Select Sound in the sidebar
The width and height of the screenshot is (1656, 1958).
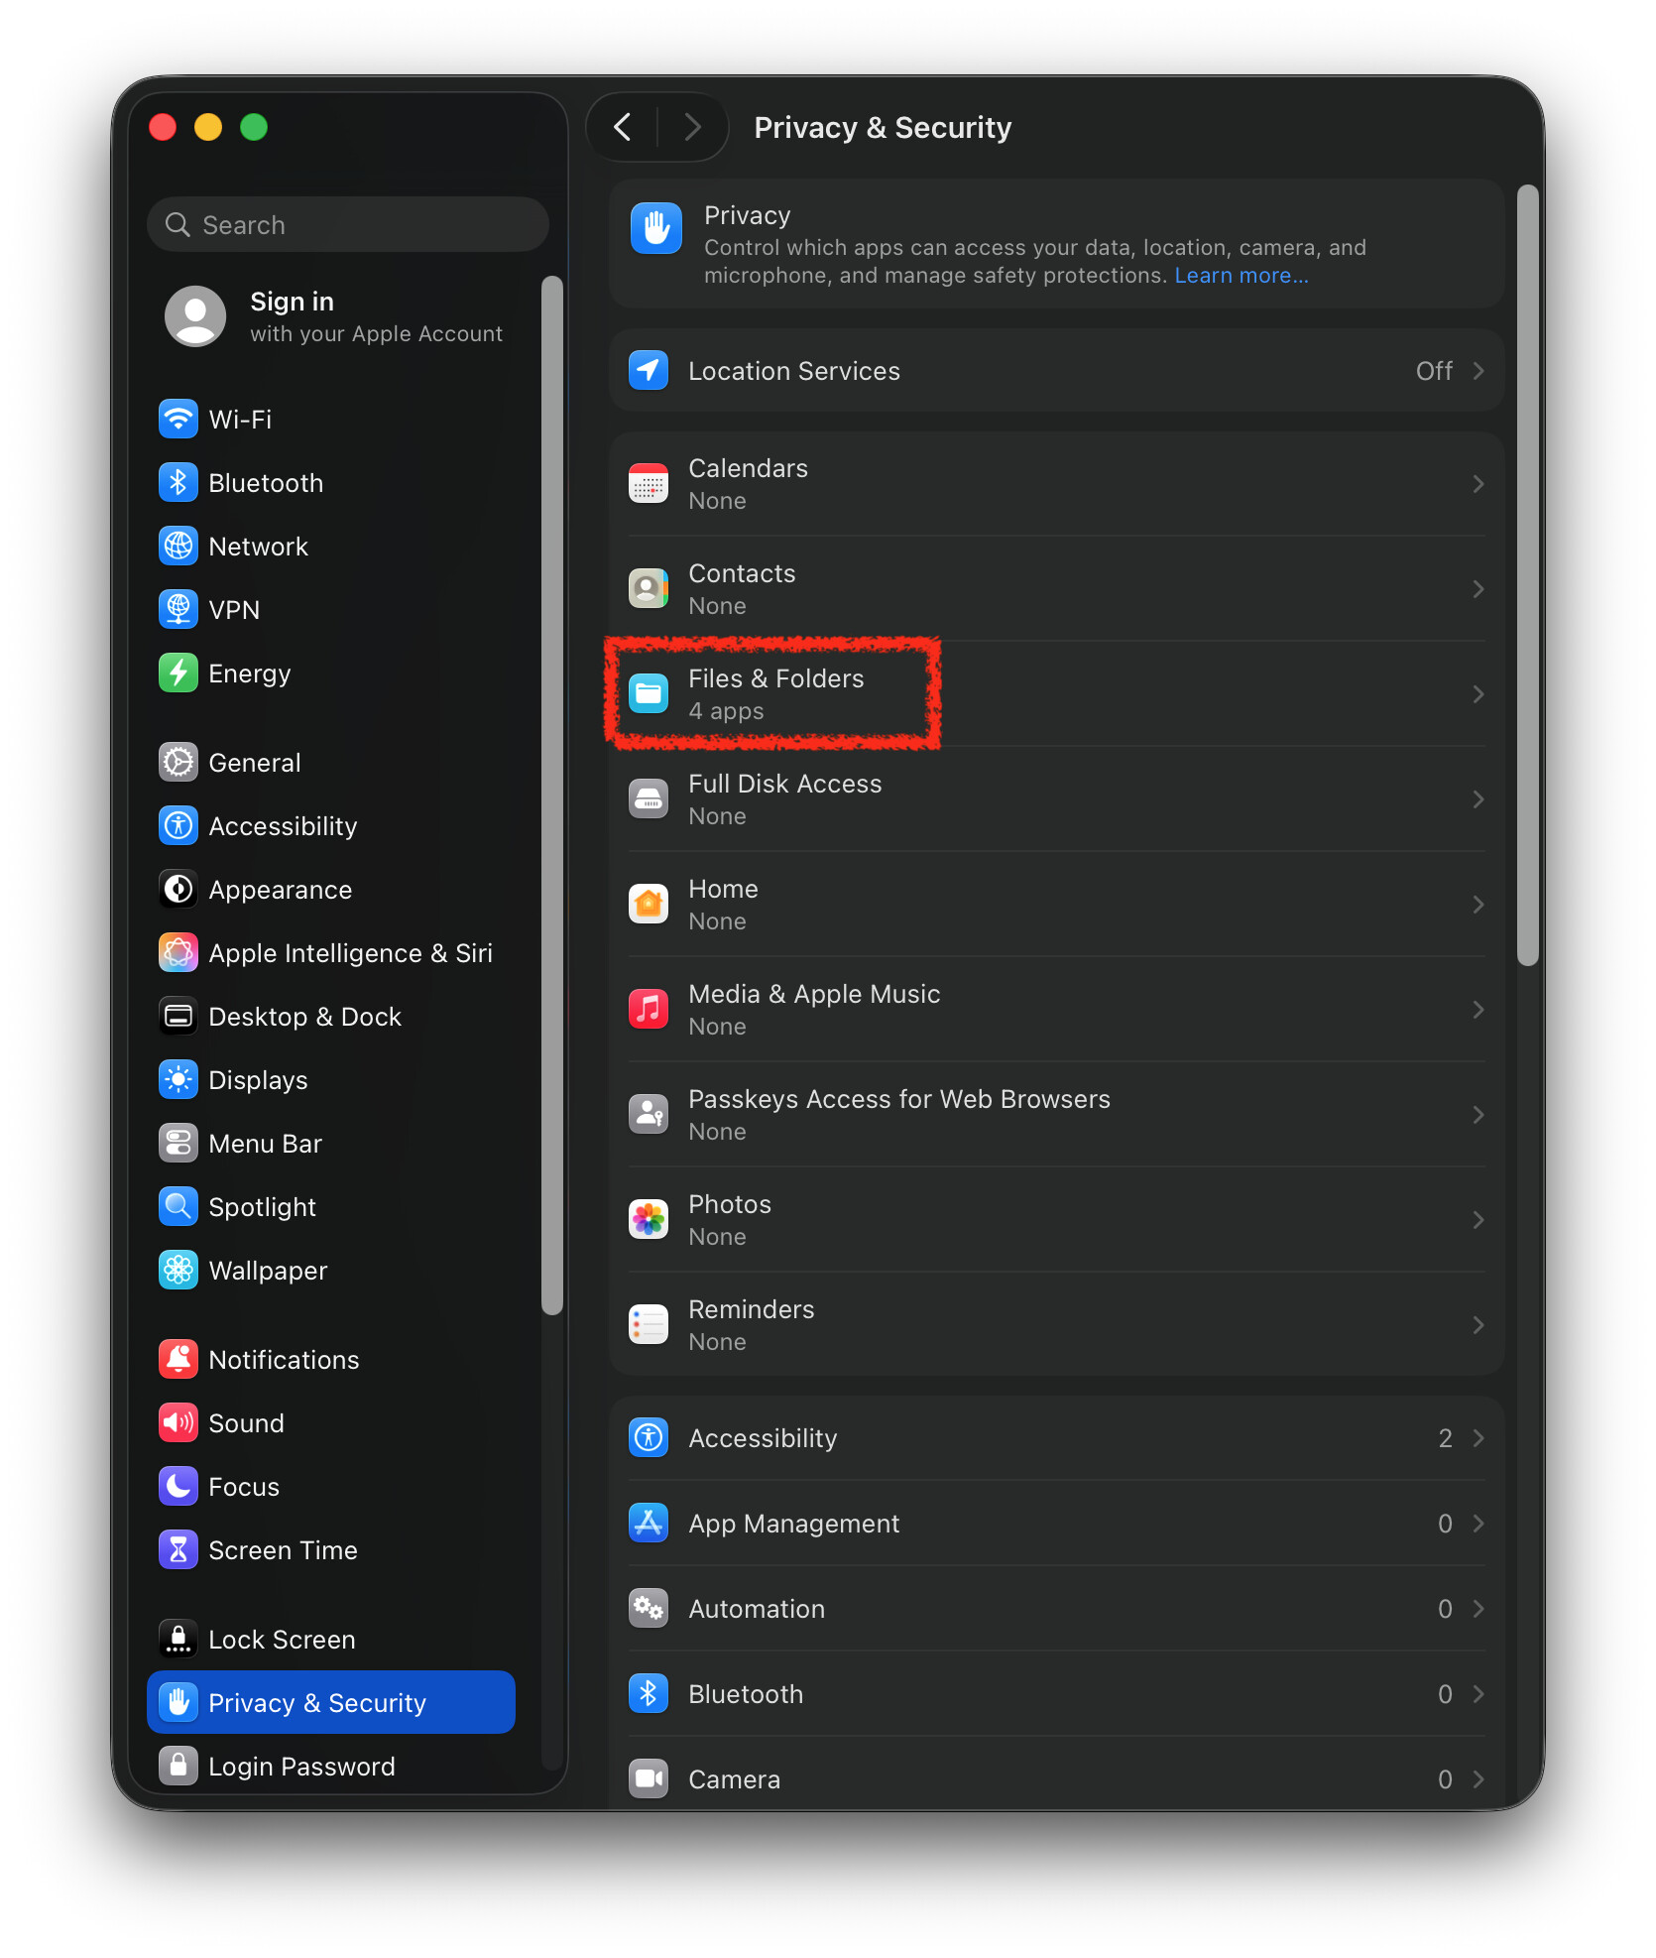331,1422
